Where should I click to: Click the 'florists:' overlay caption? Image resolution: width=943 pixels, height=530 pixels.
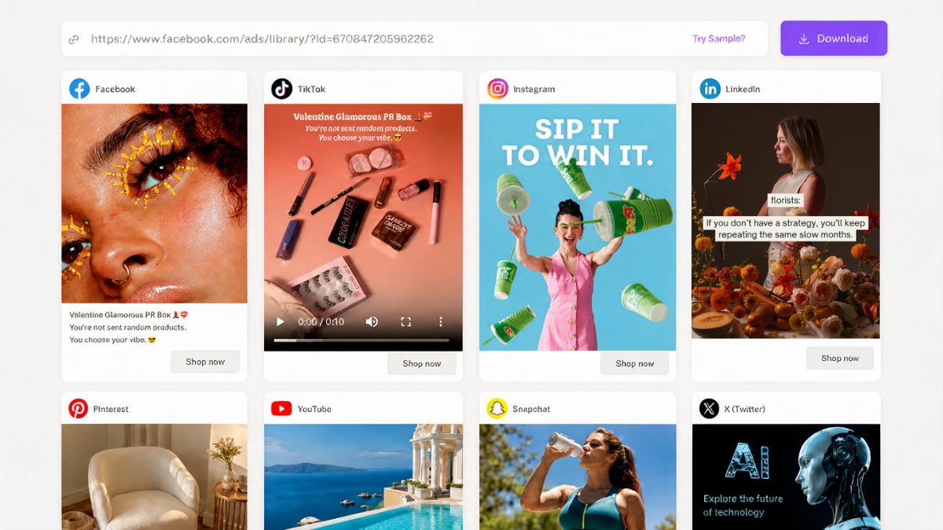786,201
